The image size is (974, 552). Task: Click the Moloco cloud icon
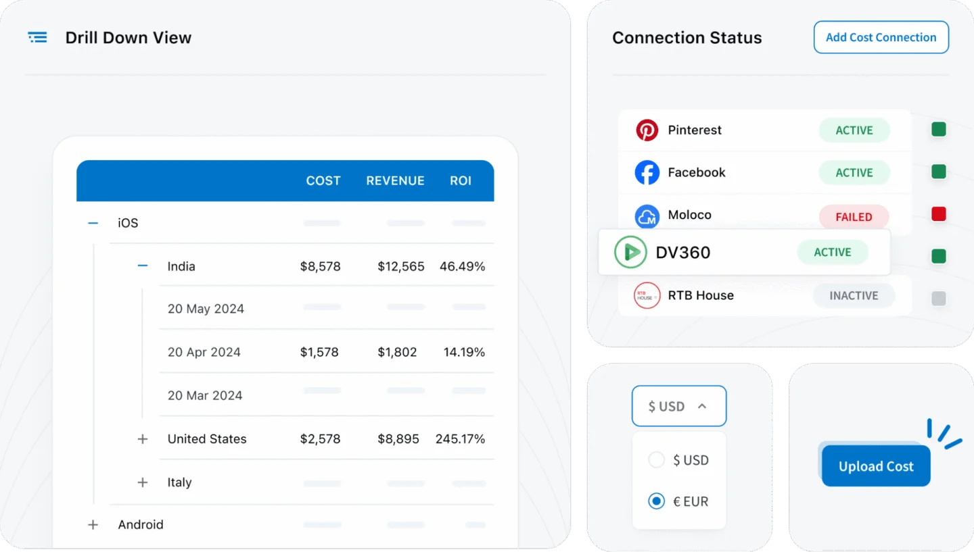pos(647,215)
